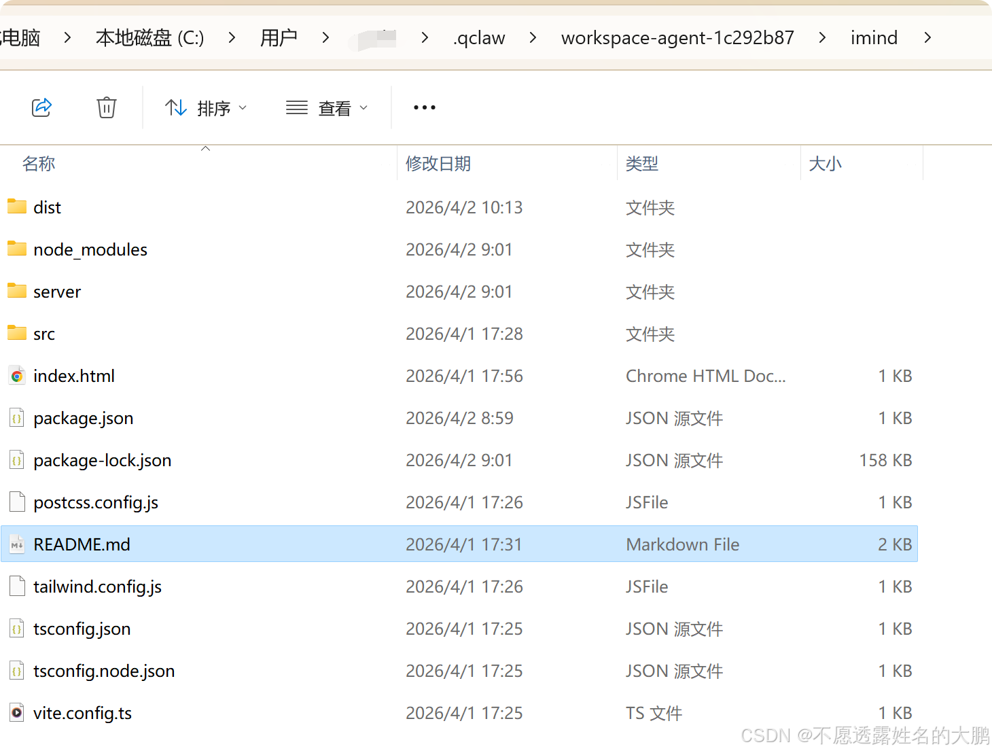Sort by the 名称 column header
This screenshot has width=992, height=753.
click(39, 164)
